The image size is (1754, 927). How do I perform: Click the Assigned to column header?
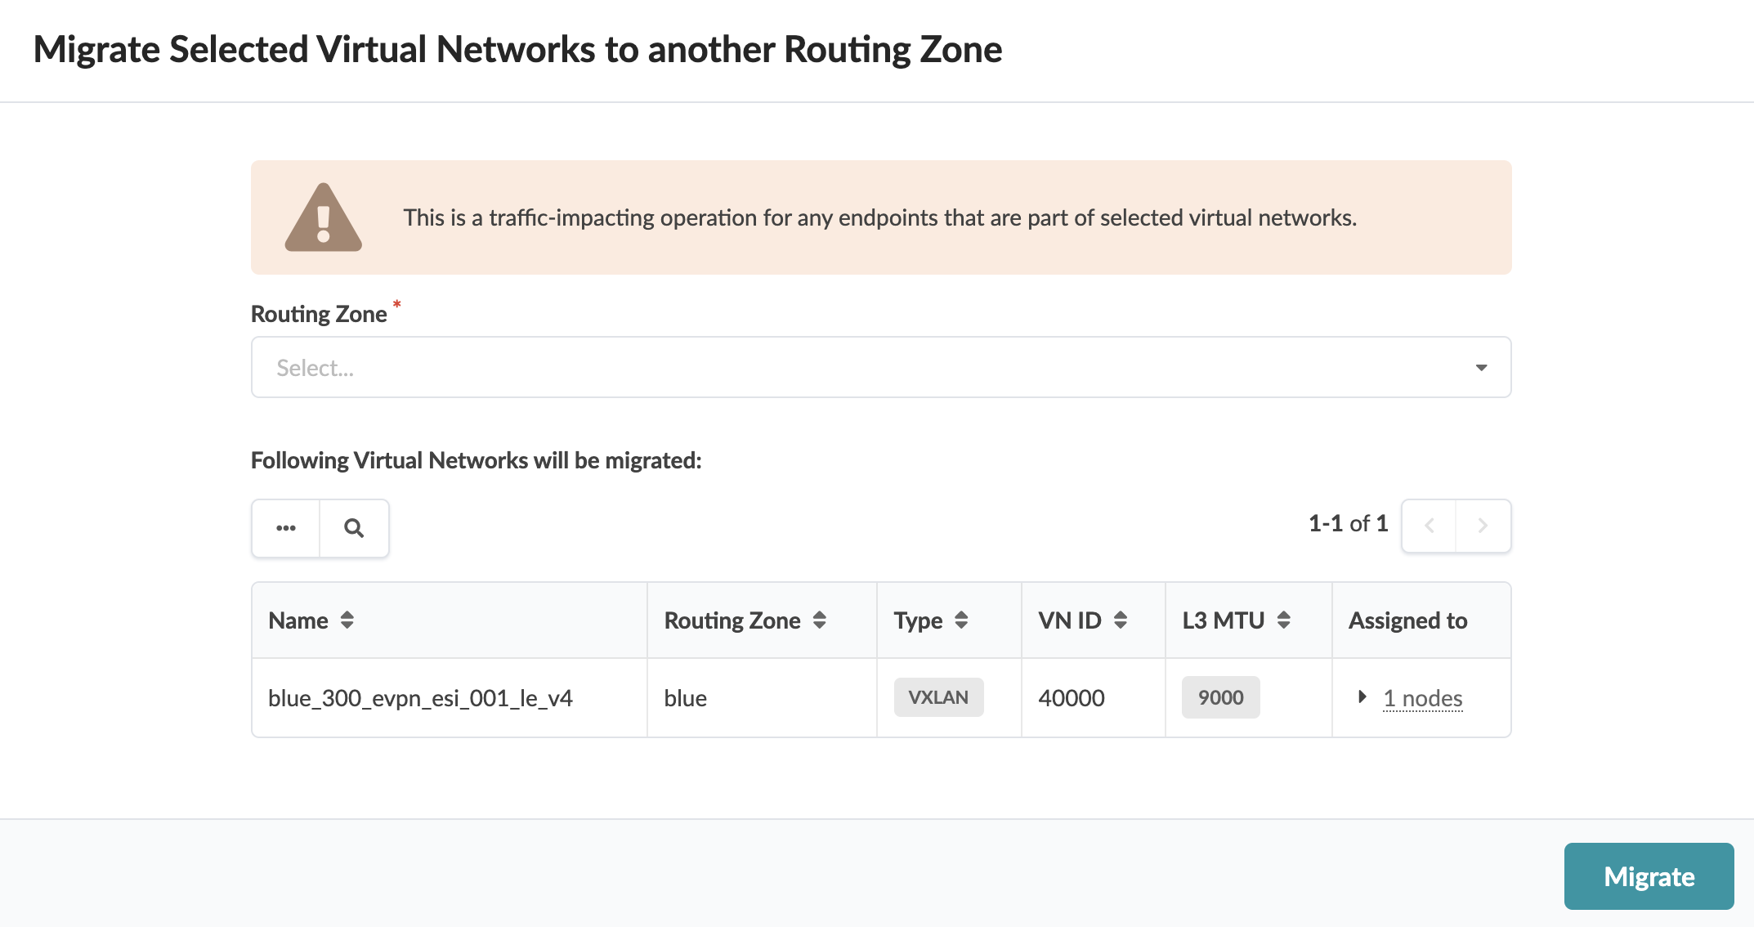1407,620
